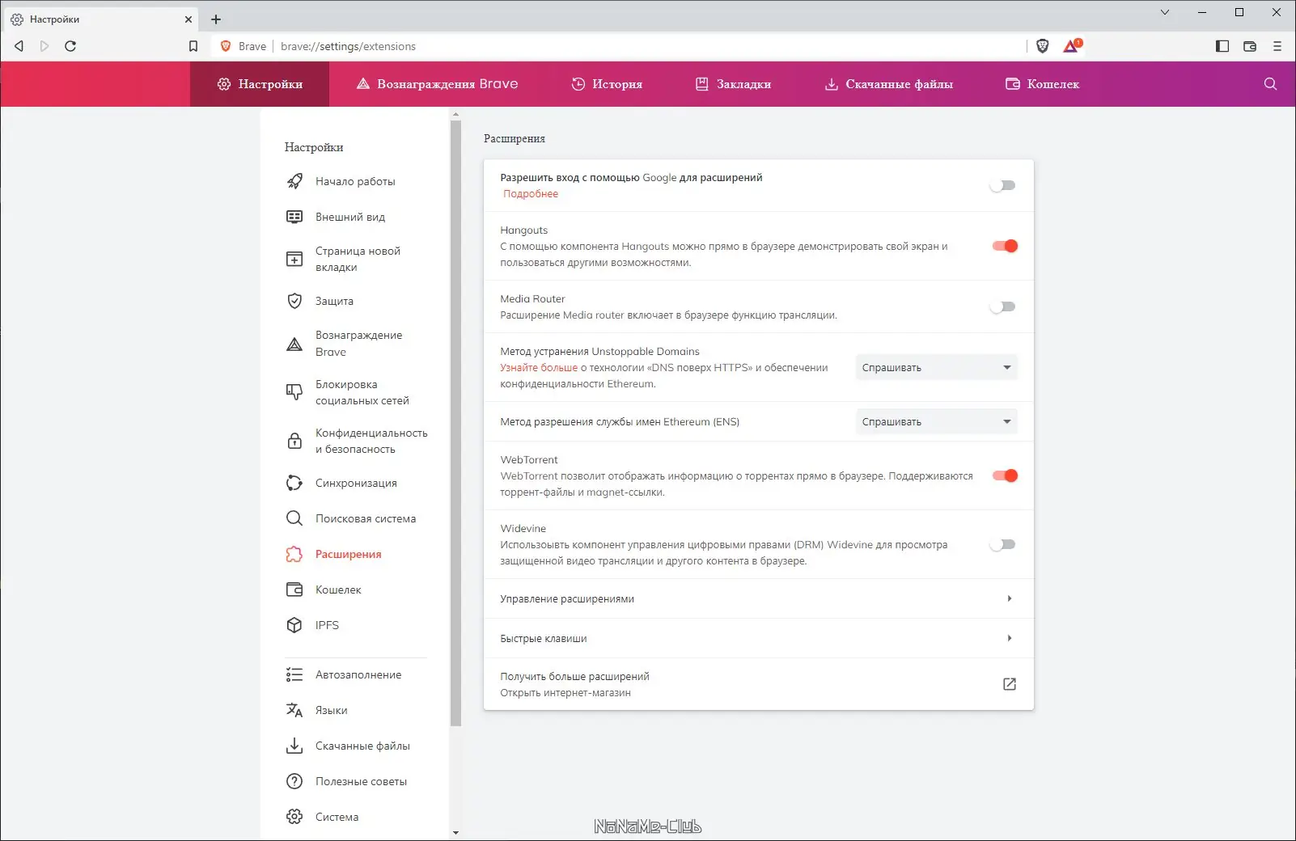The width and height of the screenshot is (1296, 841).
Task: Open Синхронизация settings via sync icon
Action: pos(294,483)
